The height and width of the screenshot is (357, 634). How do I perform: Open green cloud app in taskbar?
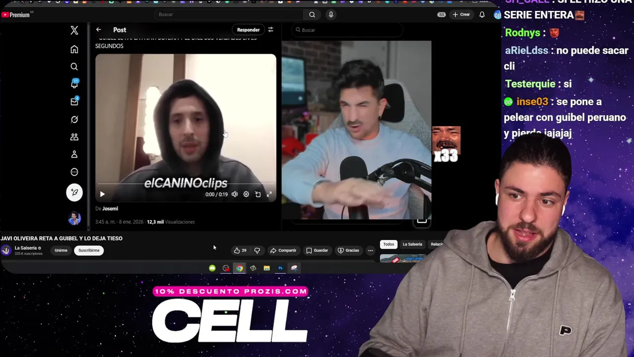[x=212, y=268]
